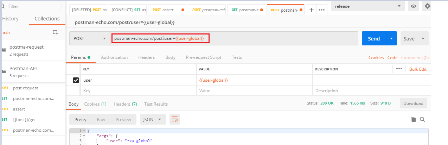
Task: Click the {{user-global}} value cell
Action: pyautogui.click(x=255, y=80)
